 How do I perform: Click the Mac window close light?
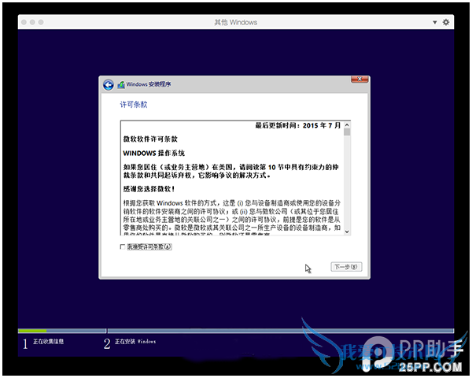tap(24, 22)
